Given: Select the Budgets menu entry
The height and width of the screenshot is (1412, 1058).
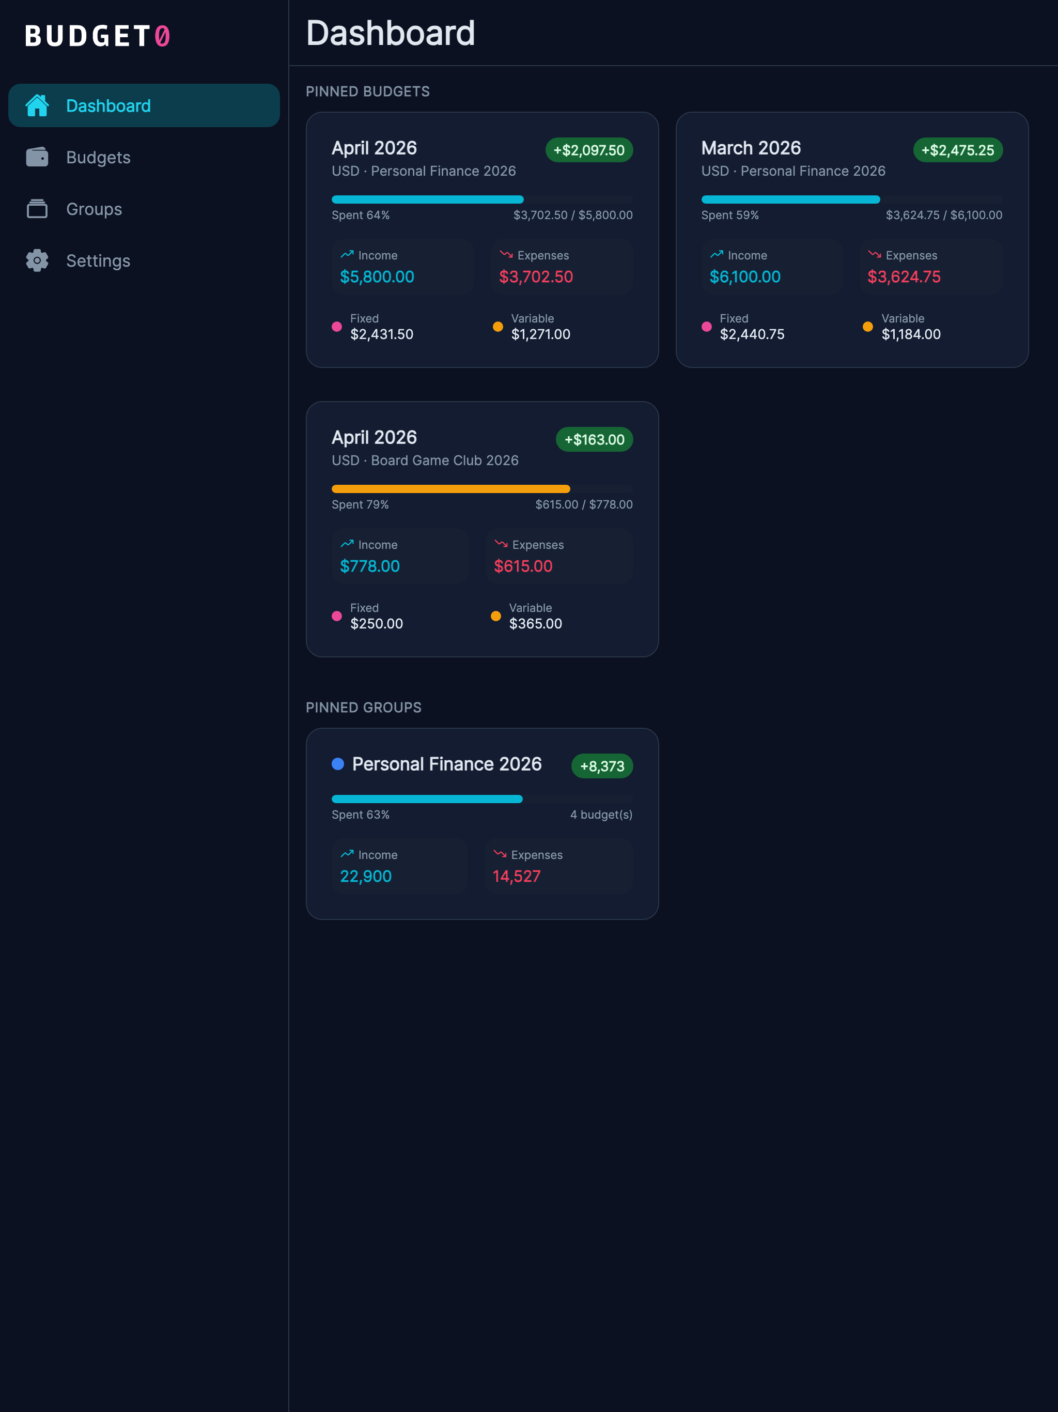Looking at the screenshot, I should (x=99, y=157).
